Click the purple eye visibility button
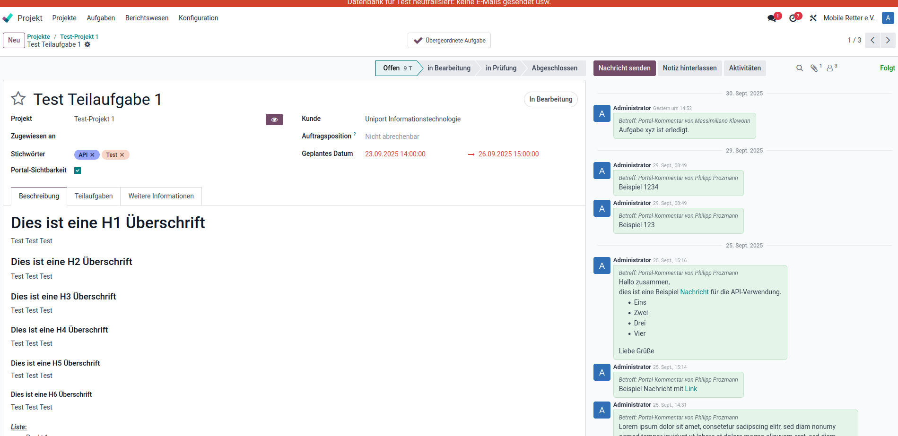The width and height of the screenshot is (898, 436). click(x=274, y=120)
